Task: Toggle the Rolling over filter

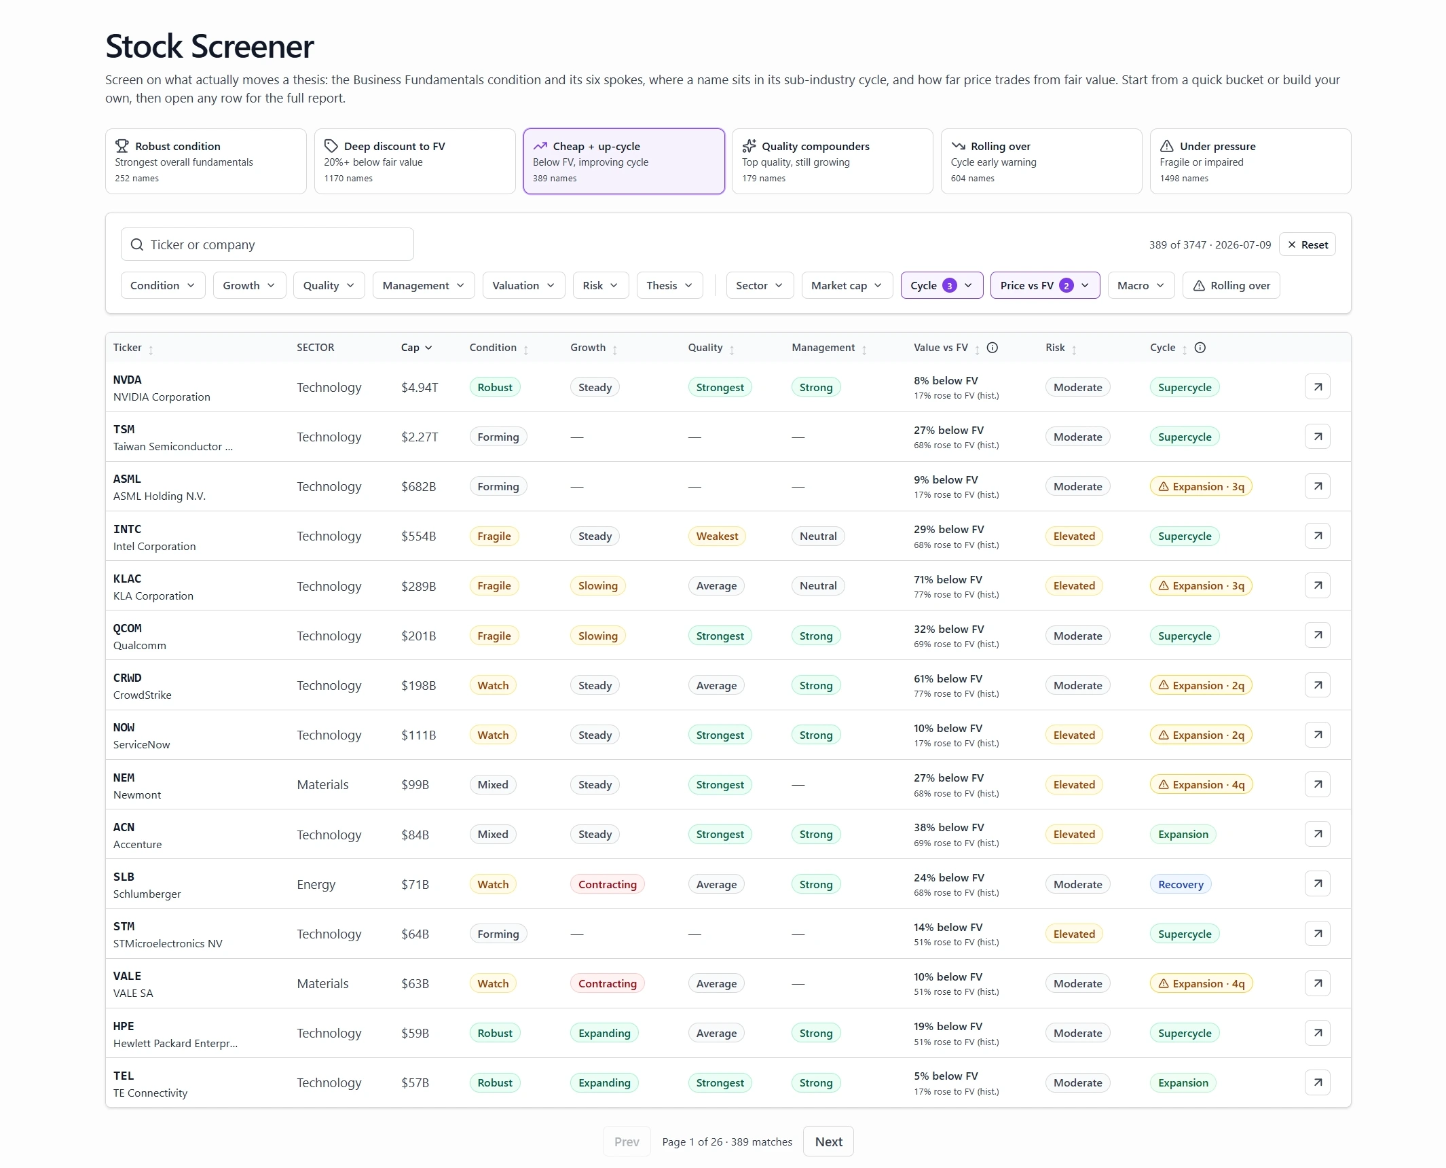Action: click(1231, 285)
